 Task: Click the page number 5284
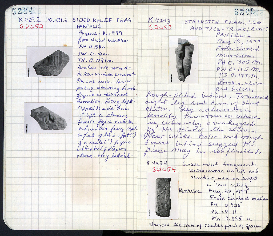[x=22, y=11]
